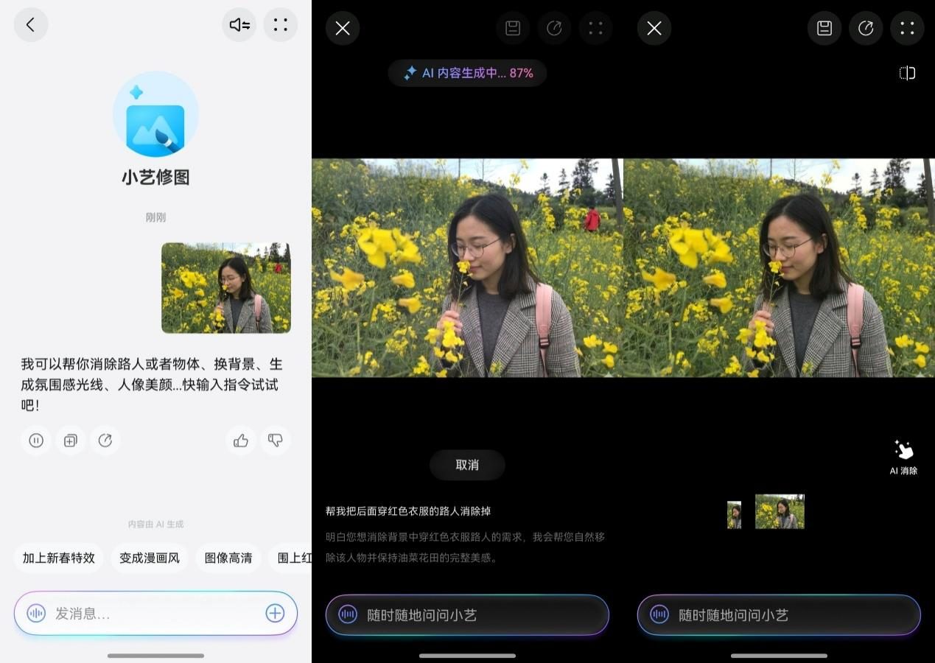Focus the middle 随时随地问问小艺 input field
Screen dimensions: 935x663
click(x=467, y=614)
